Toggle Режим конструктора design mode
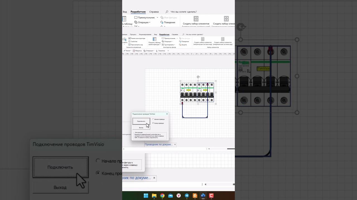The height and width of the screenshot is (200, 357). pos(137,38)
